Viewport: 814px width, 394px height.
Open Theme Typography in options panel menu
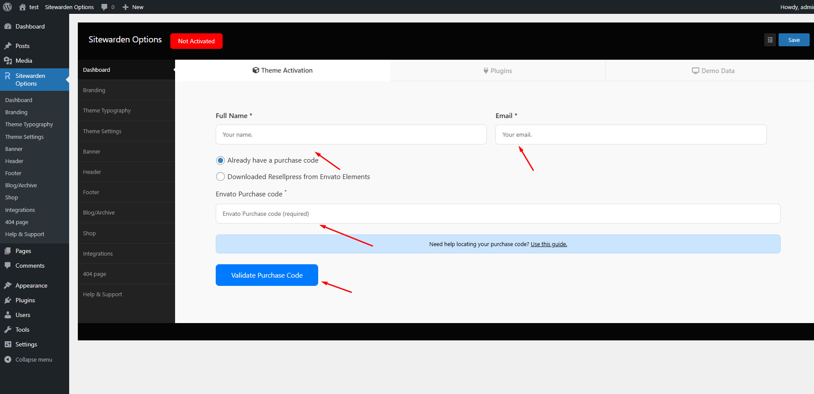point(126,110)
